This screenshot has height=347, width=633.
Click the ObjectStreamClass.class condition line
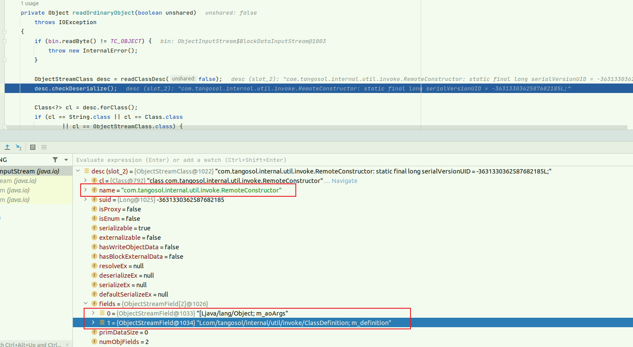point(122,126)
